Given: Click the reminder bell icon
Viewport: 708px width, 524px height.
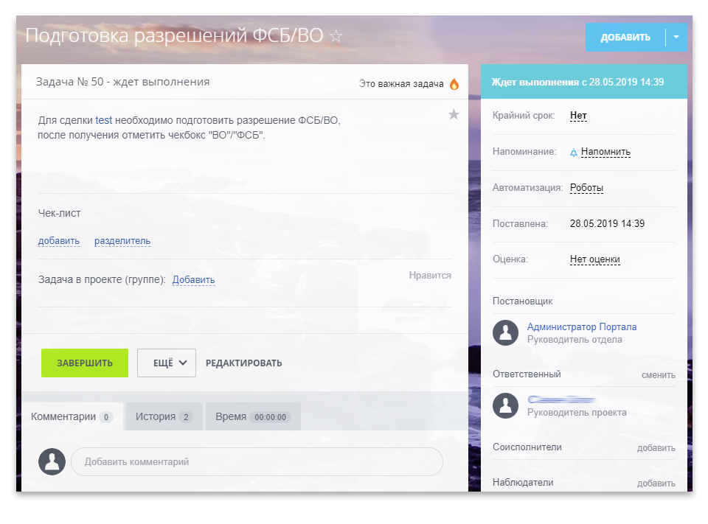Looking at the screenshot, I should [574, 153].
